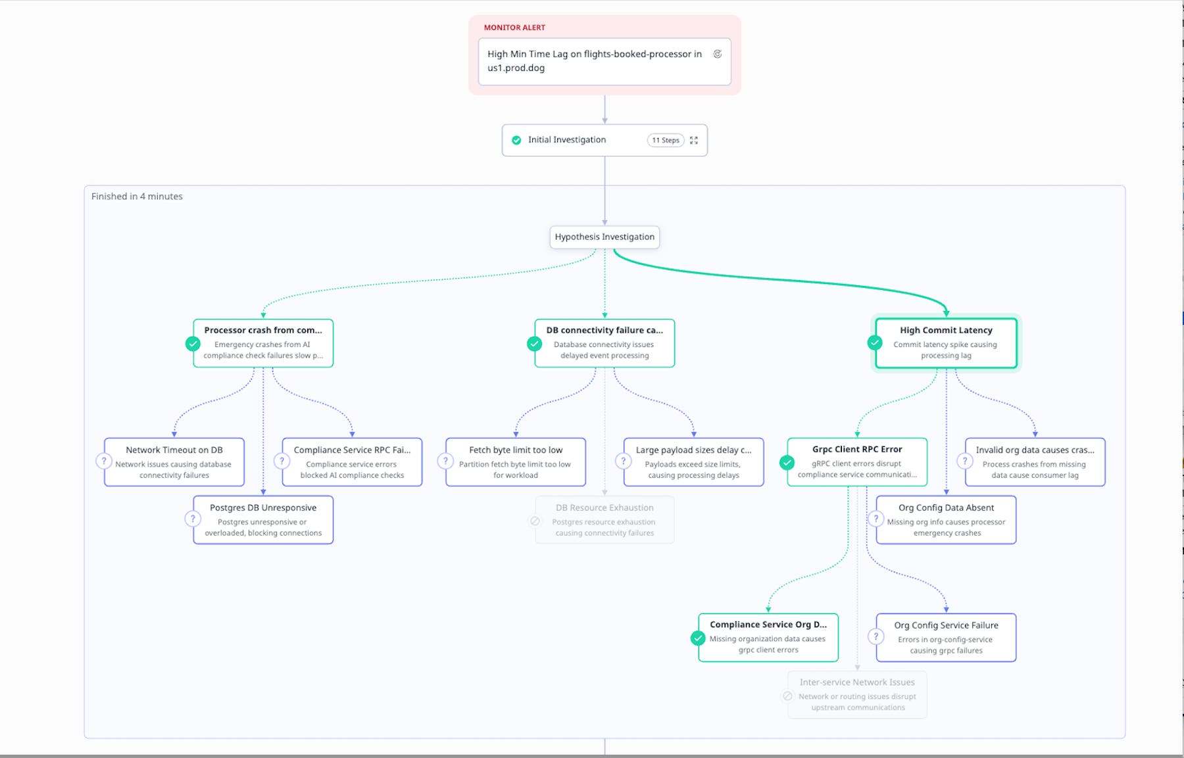
Task: Click the question mark icon on Postgres DB Unresponsive
Action: (193, 519)
